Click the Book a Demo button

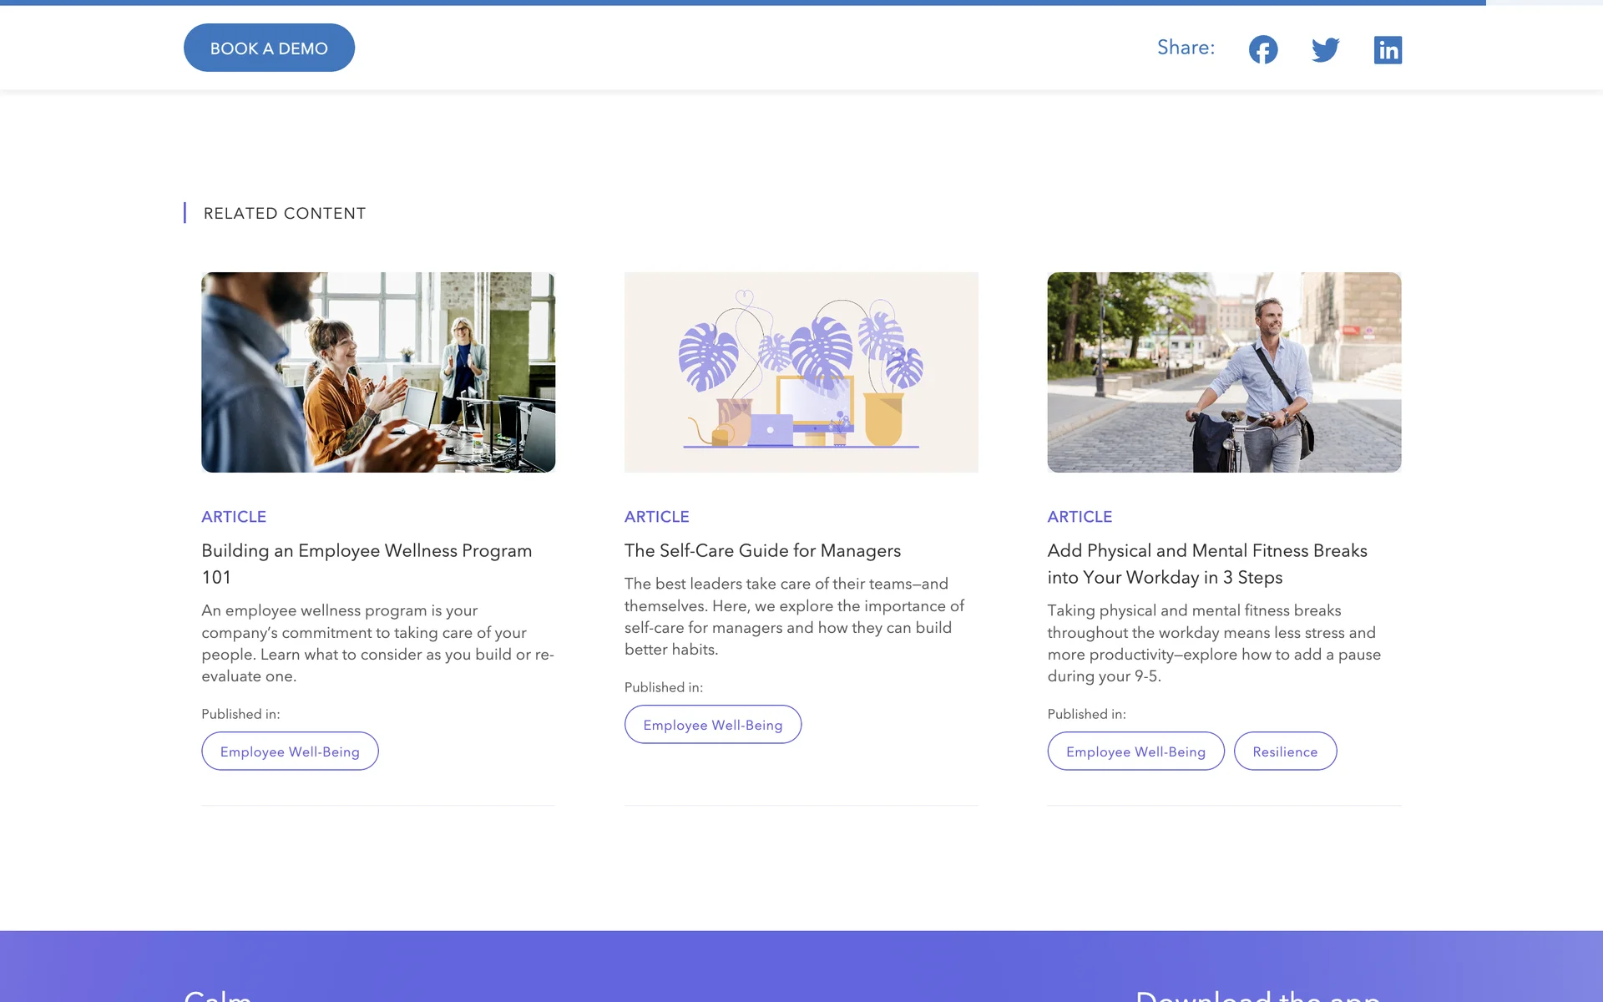(x=269, y=48)
